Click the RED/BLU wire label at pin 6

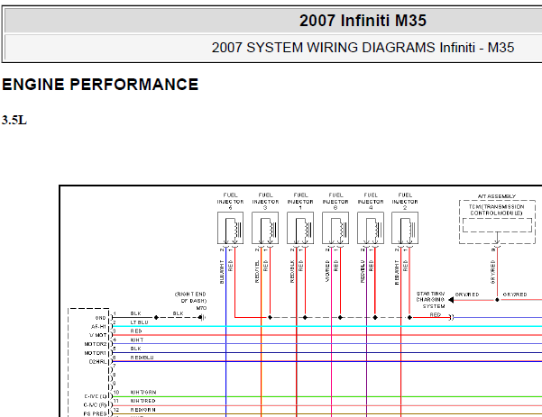[x=142, y=358]
